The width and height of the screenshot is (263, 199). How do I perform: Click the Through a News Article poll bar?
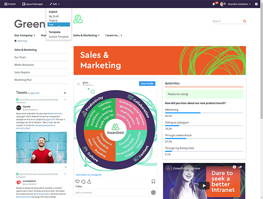pyautogui.click(x=204, y=139)
